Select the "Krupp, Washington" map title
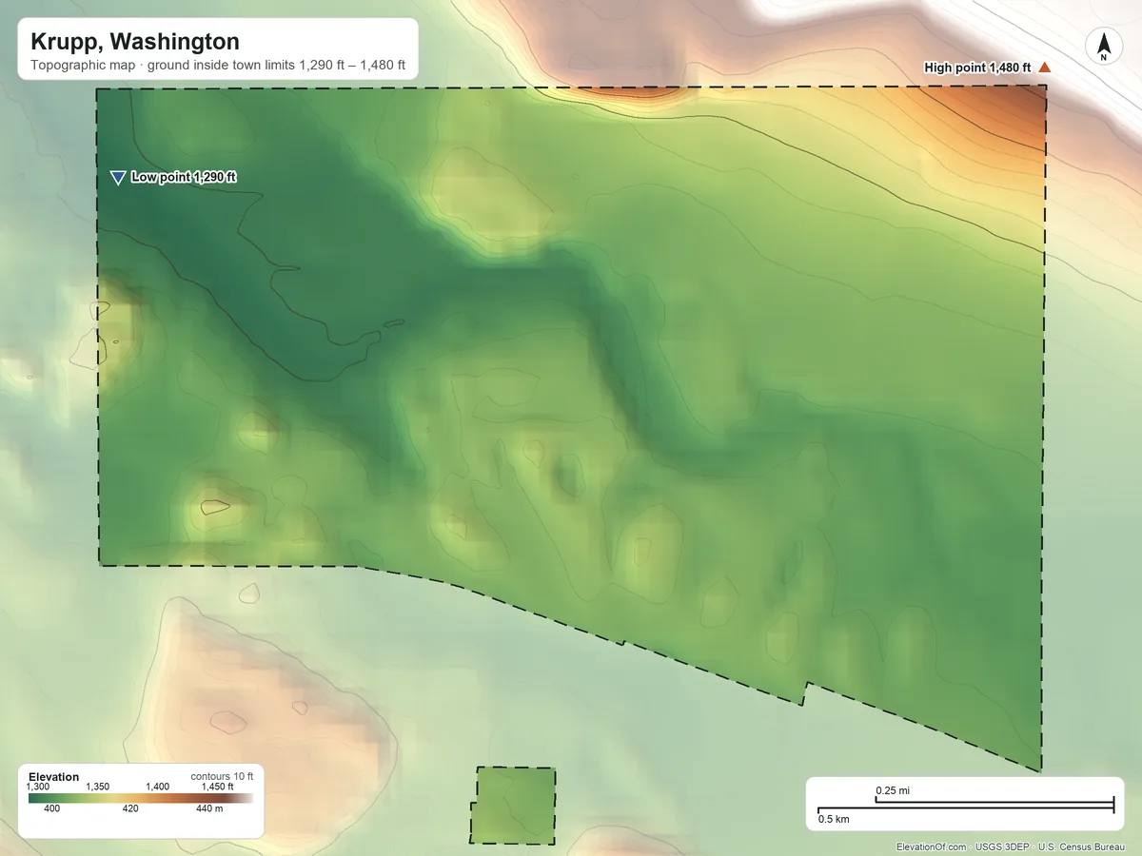 [x=135, y=42]
